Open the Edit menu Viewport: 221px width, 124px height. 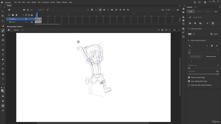coord(19,2)
